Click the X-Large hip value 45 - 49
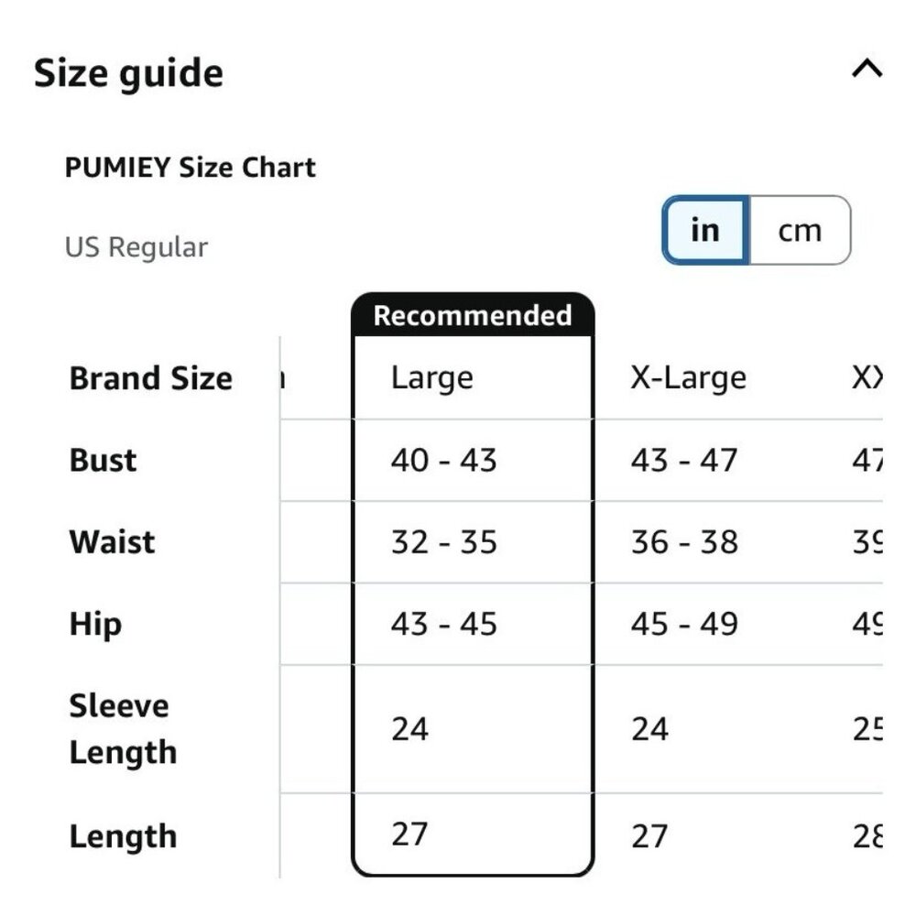 (x=684, y=624)
